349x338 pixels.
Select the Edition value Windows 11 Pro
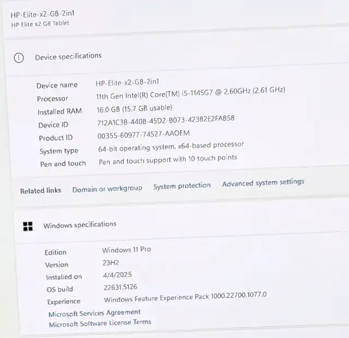click(x=127, y=250)
